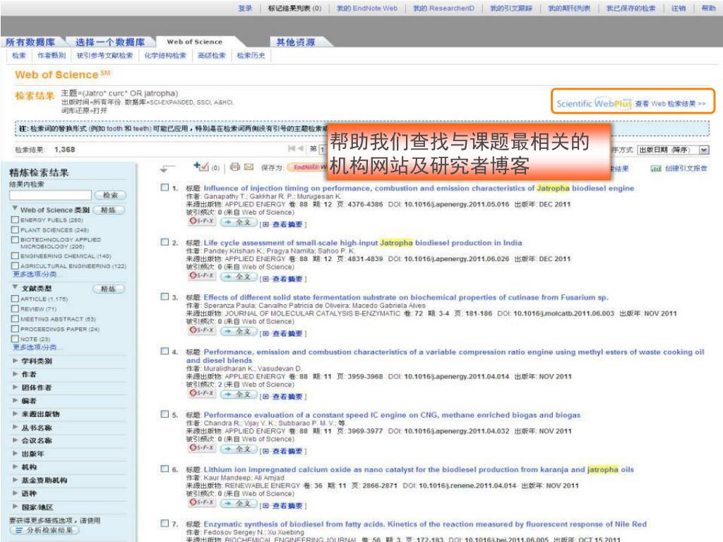Screen dimensions: 723x542
Task: Go to first page arrow icon
Action: [292, 148]
